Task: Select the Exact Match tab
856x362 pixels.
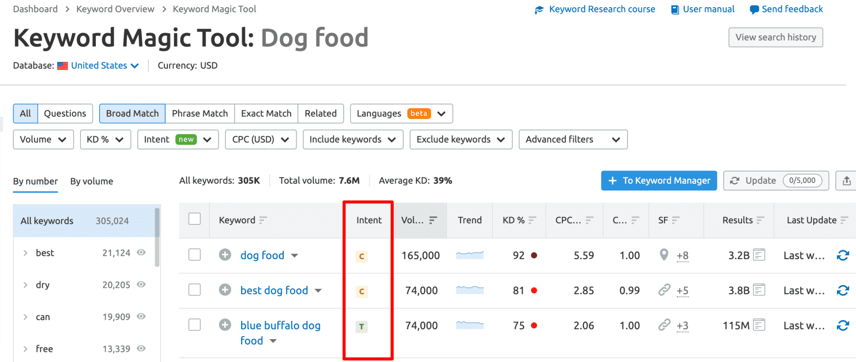Action: point(266,113)
